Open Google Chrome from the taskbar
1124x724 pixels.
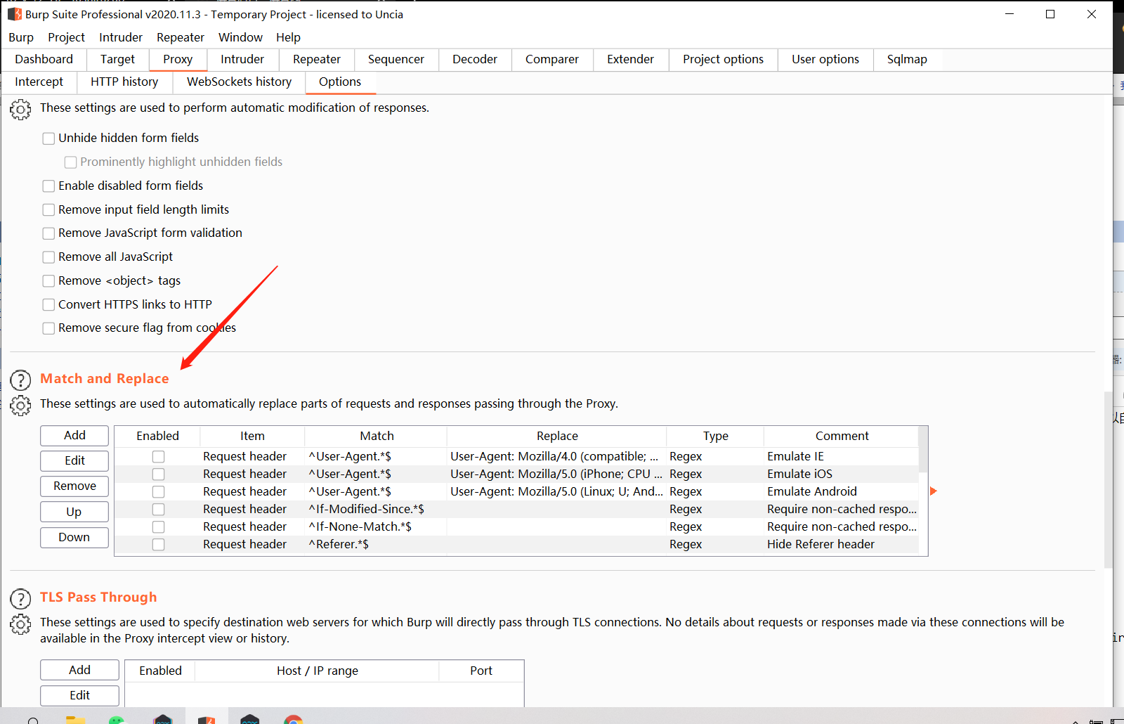[x=294, y=719]
